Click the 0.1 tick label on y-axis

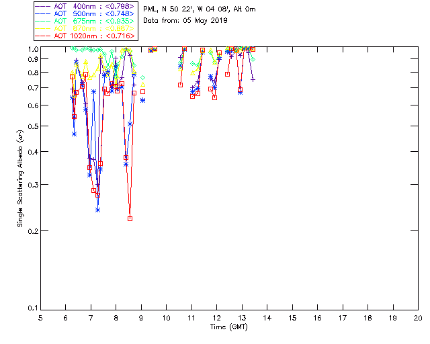click(x=32, y=309)
